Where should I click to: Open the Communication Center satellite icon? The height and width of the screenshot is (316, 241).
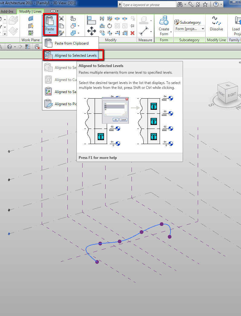(198, 5)
